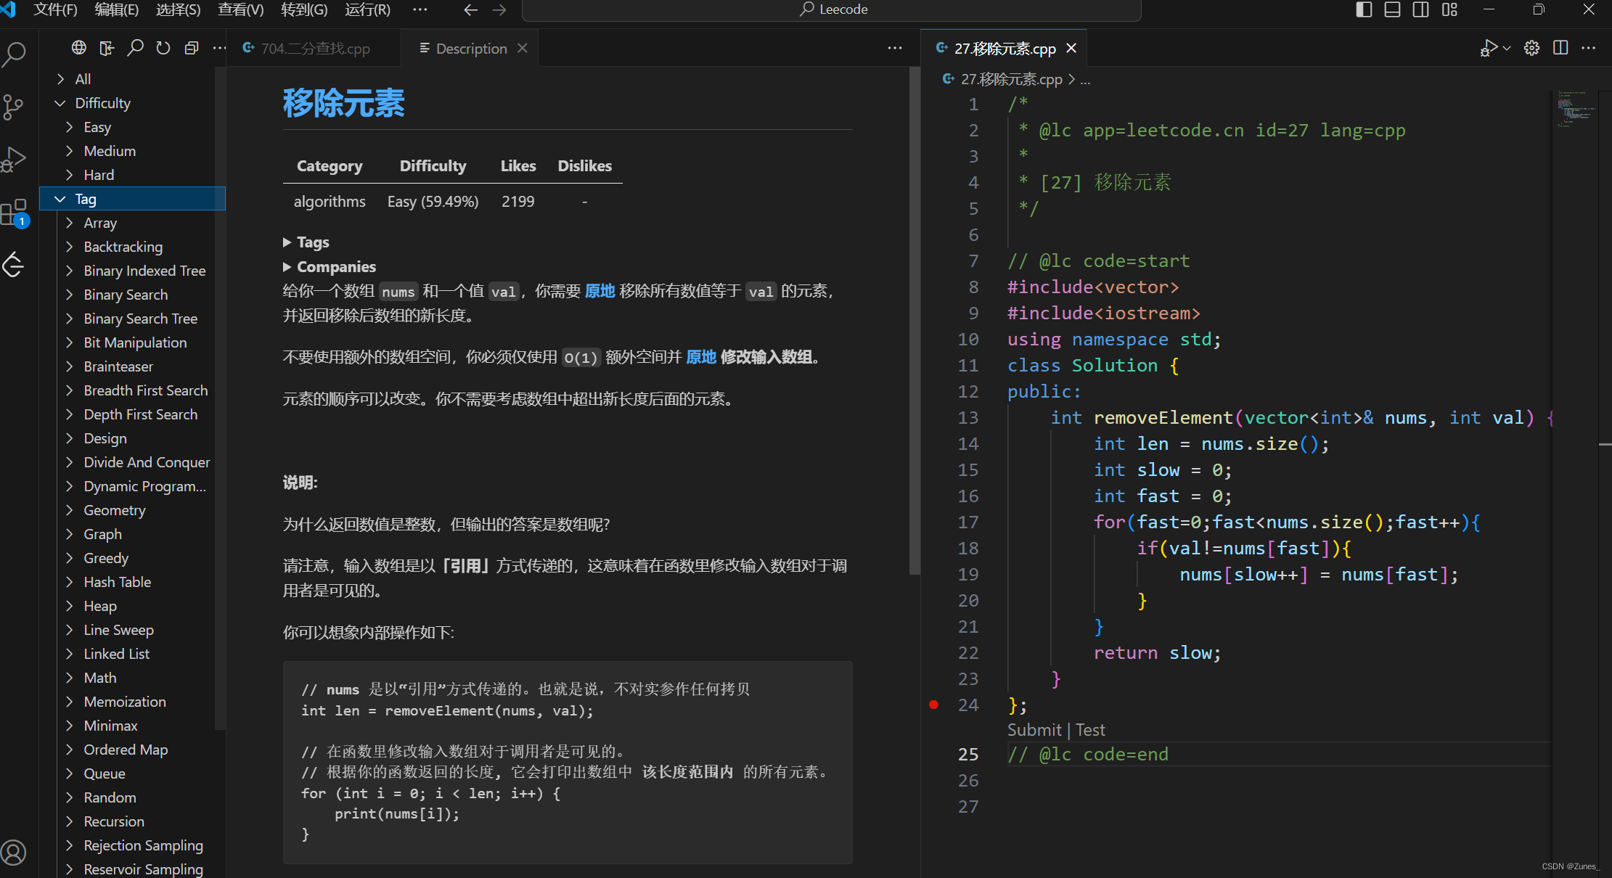Open the Source Control view
Screen dimensions: 1612x878
tap(15, 107)
